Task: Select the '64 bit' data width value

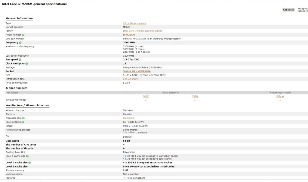Action: click(x=127, y=141)
